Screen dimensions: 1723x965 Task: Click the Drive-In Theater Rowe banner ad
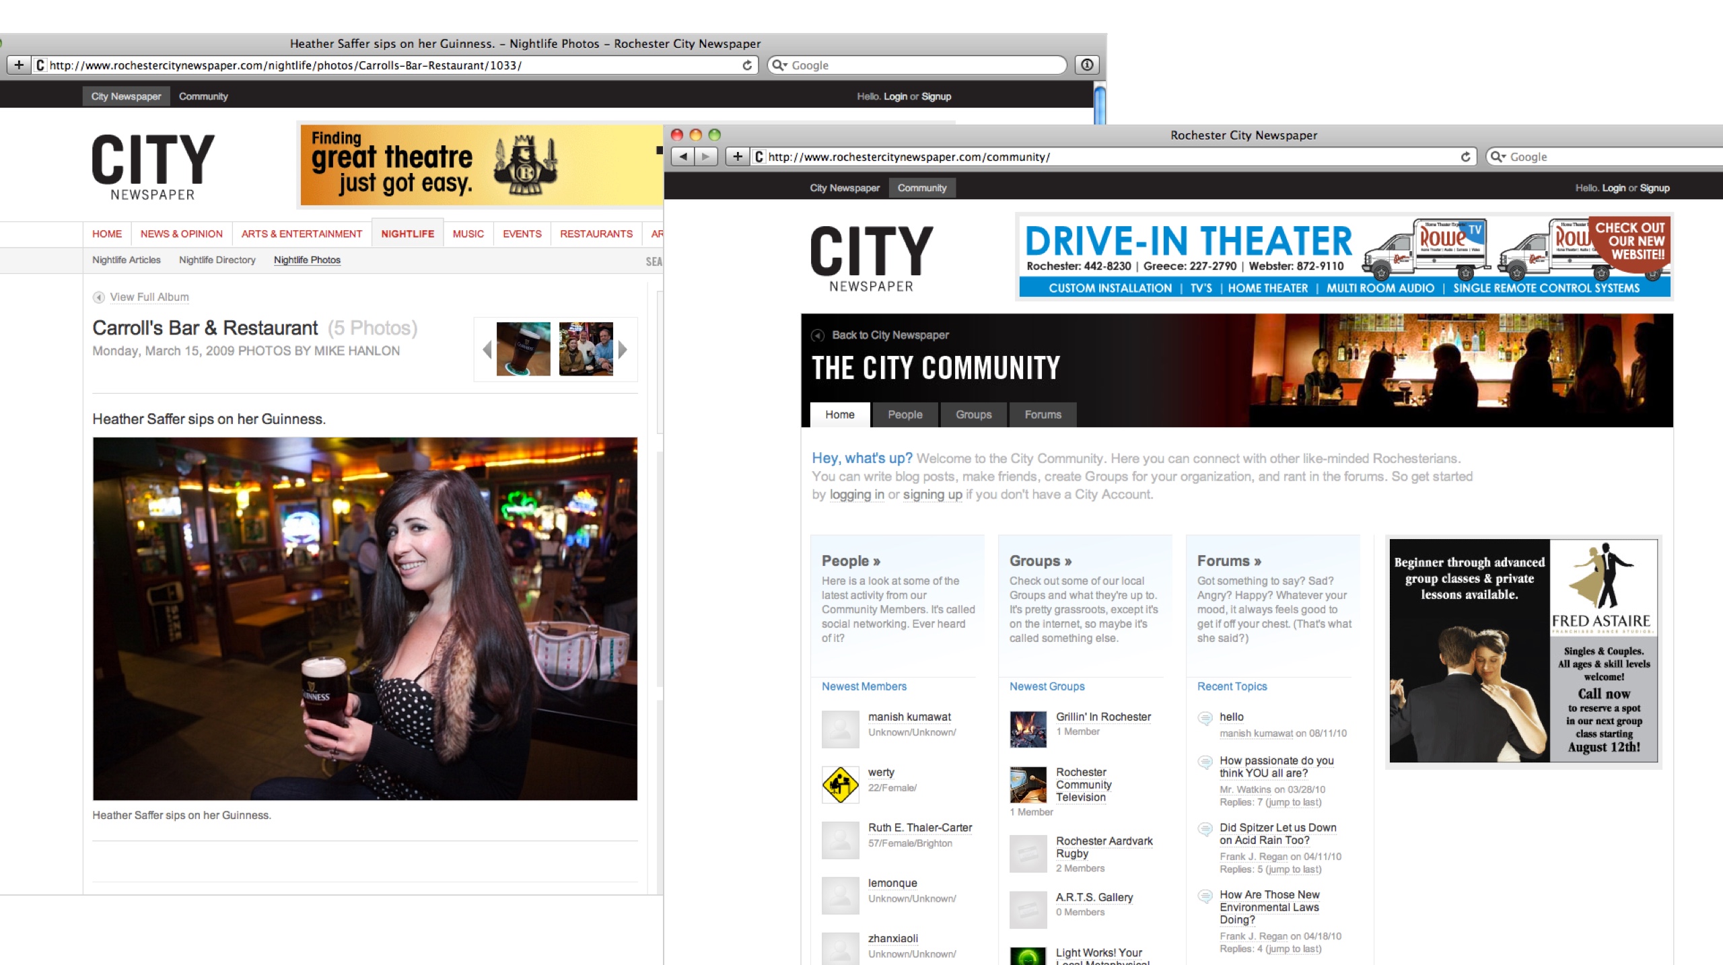(x=1345, y=256)
